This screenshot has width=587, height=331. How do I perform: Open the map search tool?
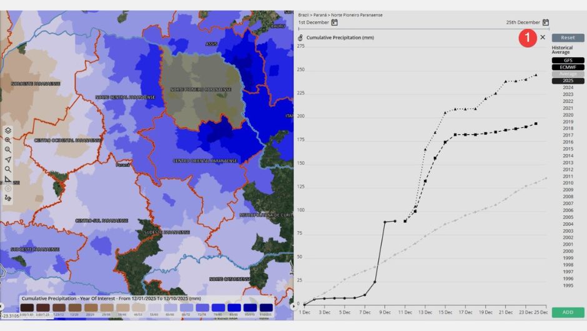[8, 169]
